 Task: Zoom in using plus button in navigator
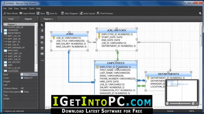click(x=193, y=103)
